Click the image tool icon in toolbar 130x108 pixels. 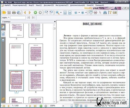tap(115, 12)
